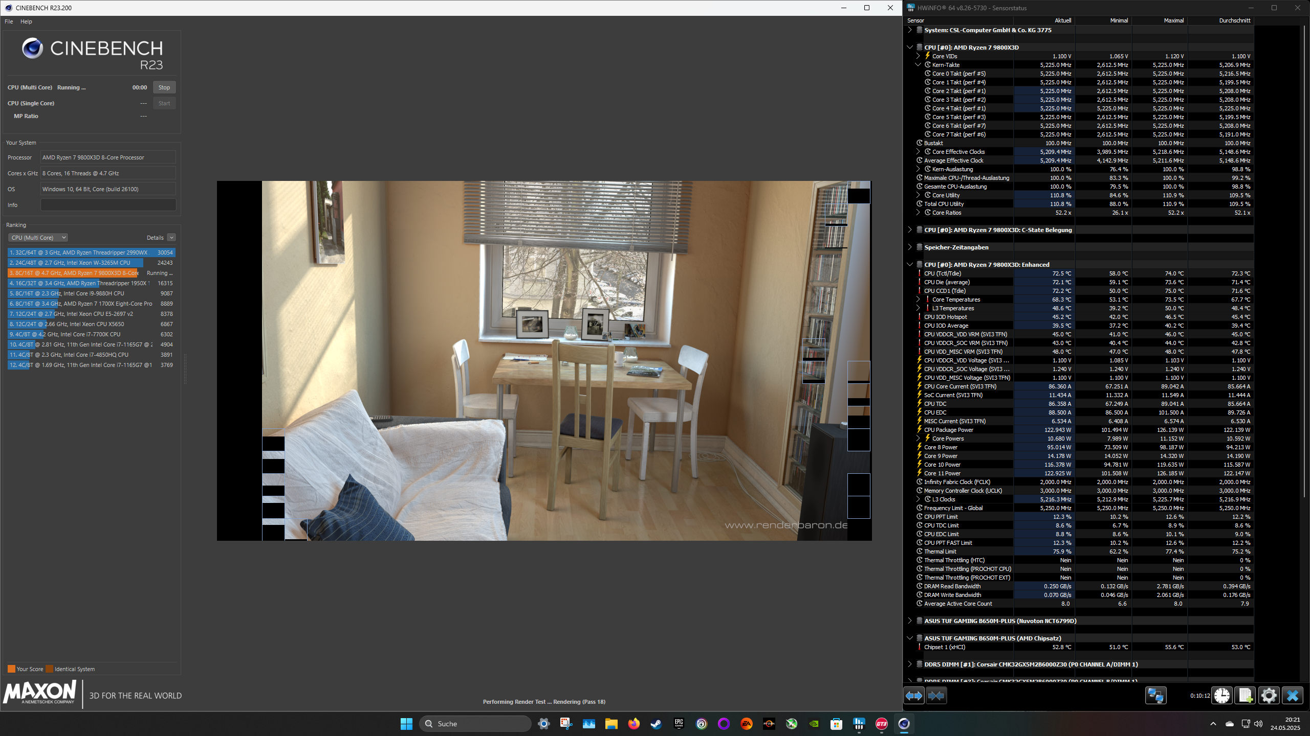Open Steam from the taskbar

click(656, 724)
